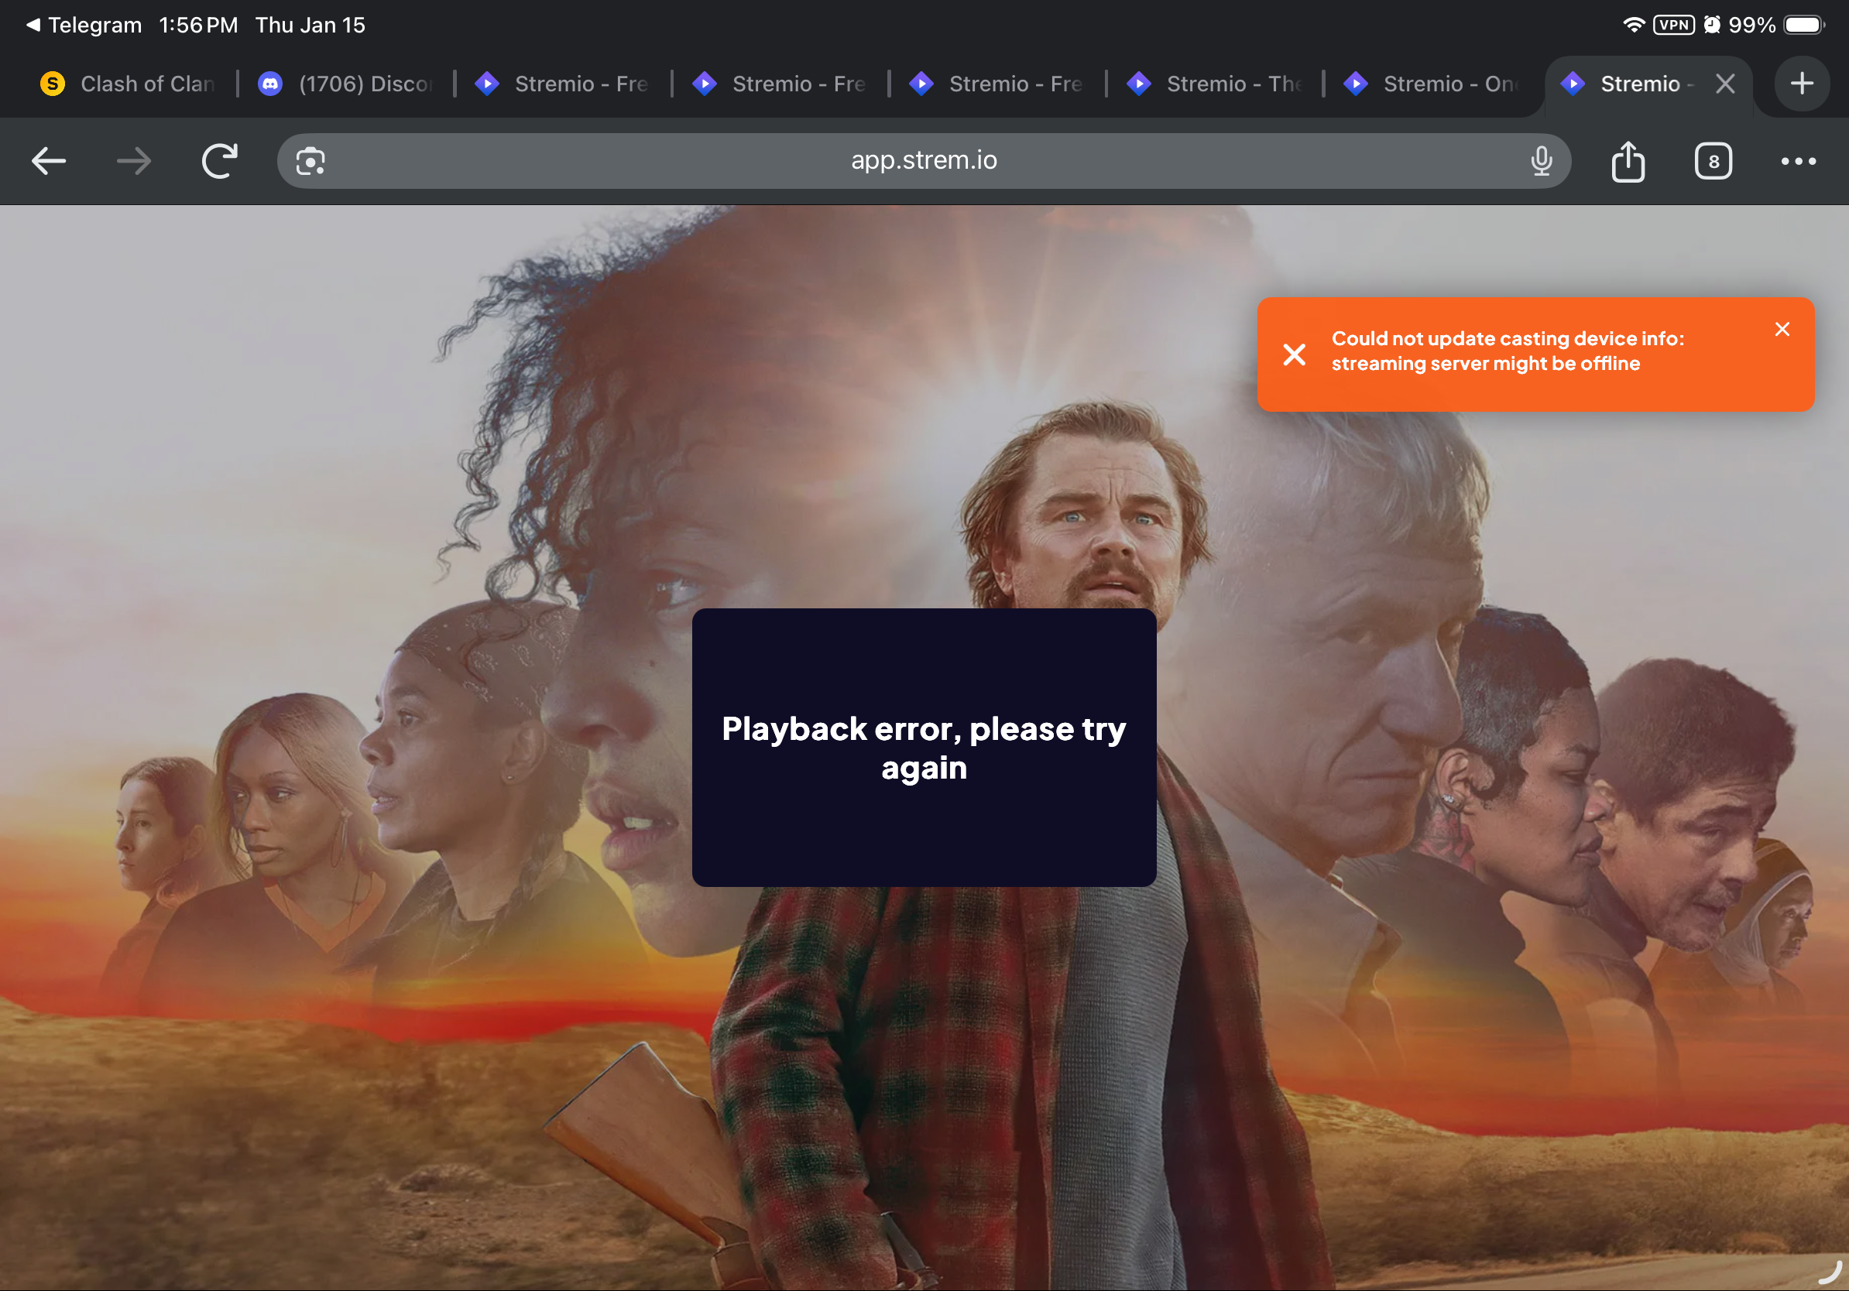Open the three-dot browser menu
Viewport: 1849px width, 1291px height.
(x=1798, y=161)
